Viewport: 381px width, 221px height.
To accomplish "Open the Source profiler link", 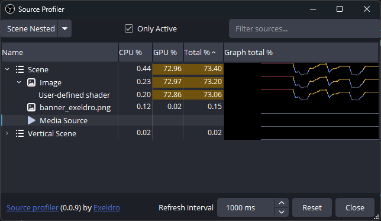I will tap(33, 207).
